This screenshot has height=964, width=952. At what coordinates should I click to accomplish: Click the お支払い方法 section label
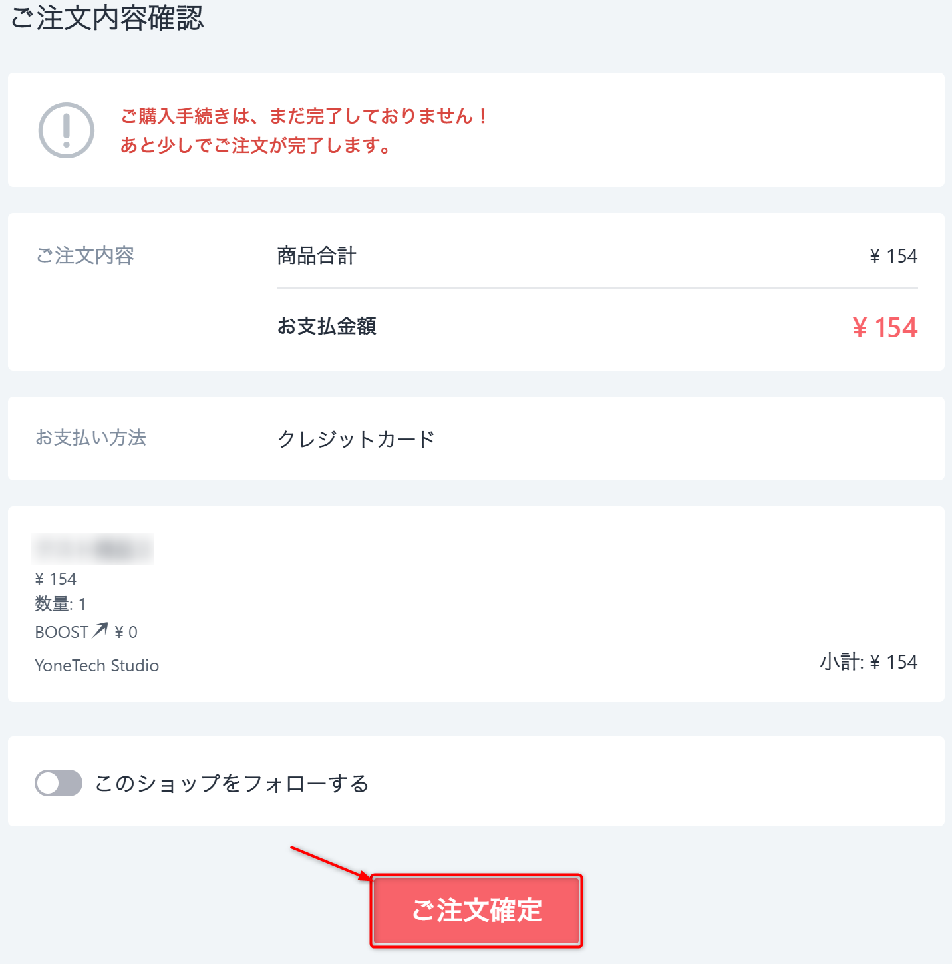pyautogui.click(x=90, y=438)
